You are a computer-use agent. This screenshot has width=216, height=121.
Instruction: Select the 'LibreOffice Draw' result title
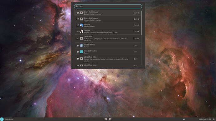(x=90, y=65)
